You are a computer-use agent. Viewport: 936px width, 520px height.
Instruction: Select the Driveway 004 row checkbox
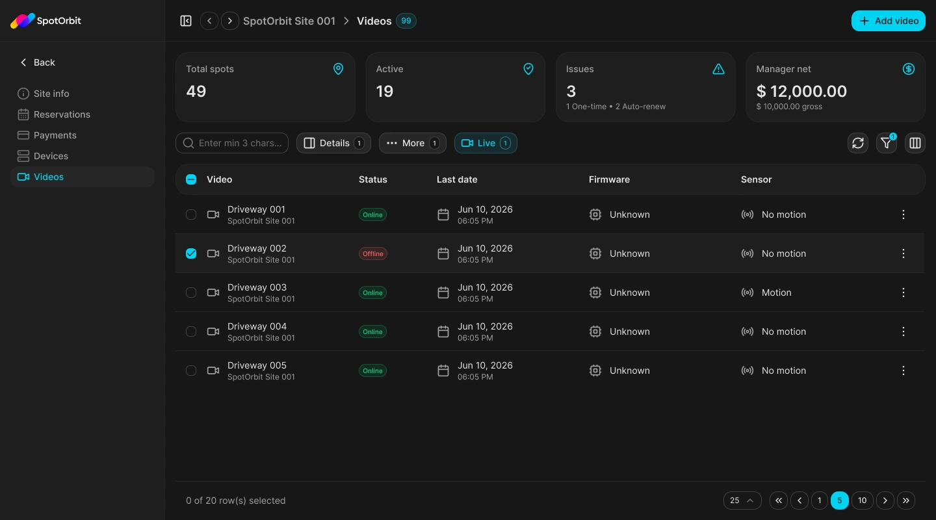pos(191,331)
